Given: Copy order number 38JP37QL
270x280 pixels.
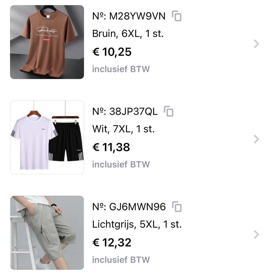Looking at the screenshot, I should [168, 111].
